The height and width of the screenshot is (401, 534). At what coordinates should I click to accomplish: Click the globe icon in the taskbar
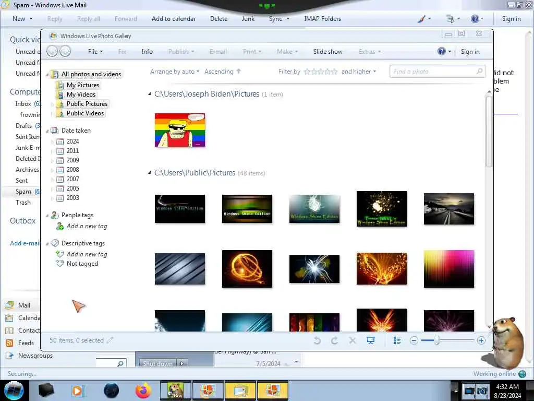(112, 391)
